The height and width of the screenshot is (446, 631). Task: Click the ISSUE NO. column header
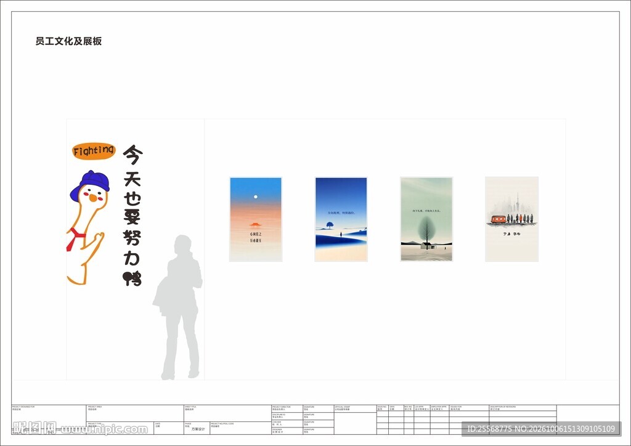pyautogui.click(x=382, y=407)
